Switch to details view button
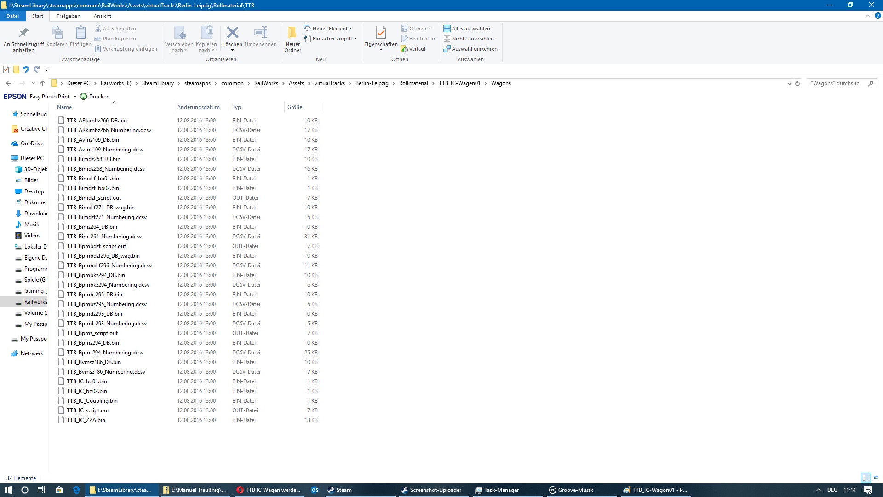 point(866,478)
